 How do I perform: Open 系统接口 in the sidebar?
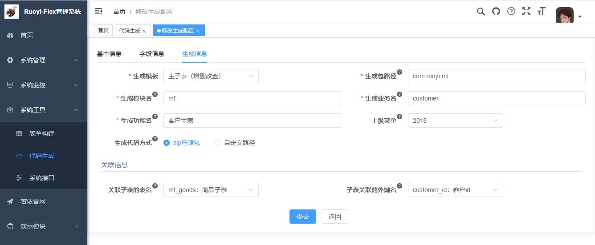pos(44,178)
